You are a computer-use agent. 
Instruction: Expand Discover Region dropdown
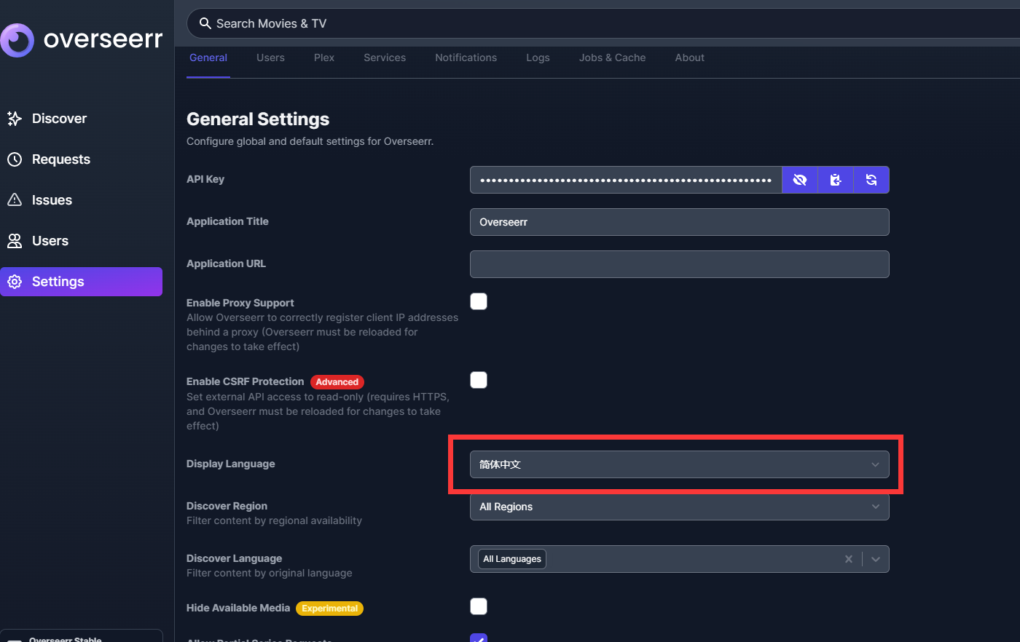point(679,507)
